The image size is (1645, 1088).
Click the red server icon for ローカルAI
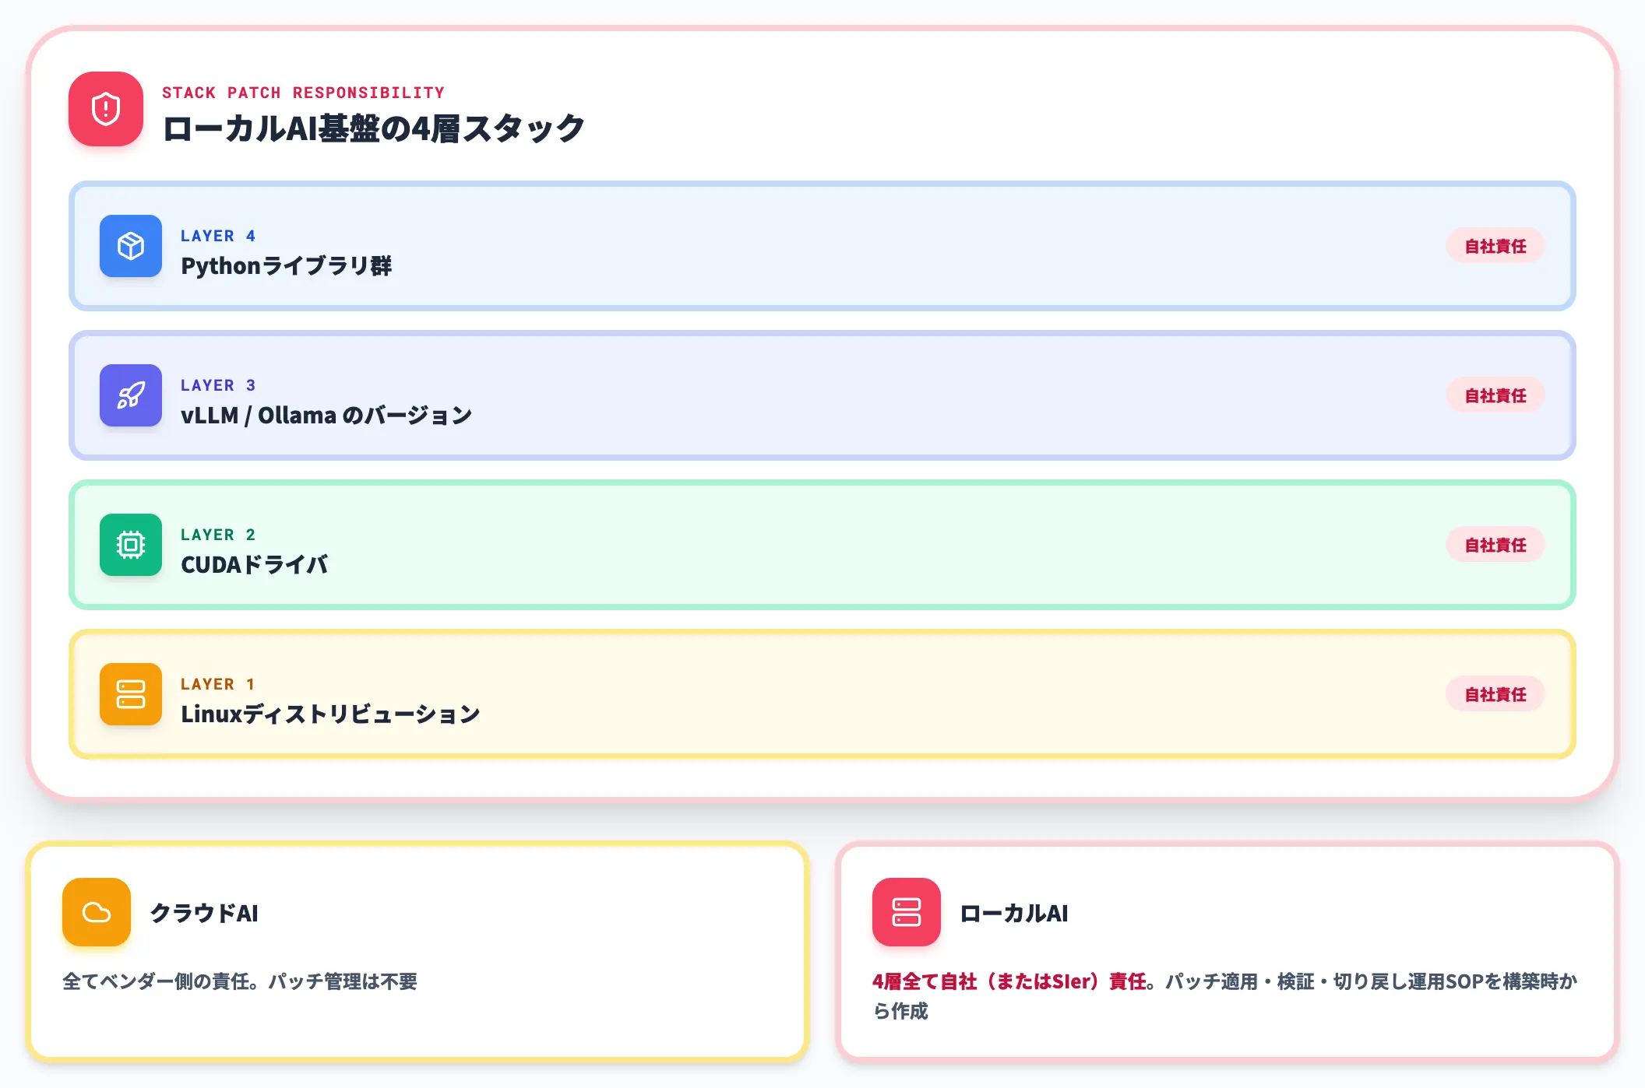(907, 912)
